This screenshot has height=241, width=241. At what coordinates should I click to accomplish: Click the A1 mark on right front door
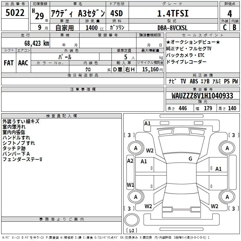[x=218, y=169]
